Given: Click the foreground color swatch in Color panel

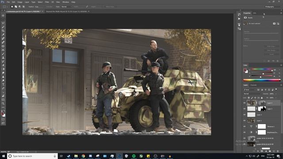Looking at the screenshot, I should pos(245,70).
